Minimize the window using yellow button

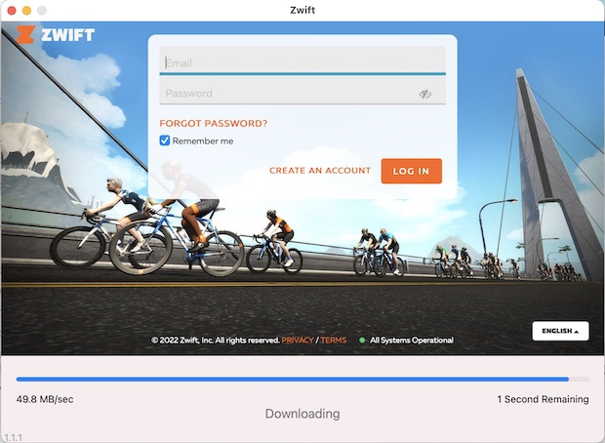pyautogui.click(x=26, y=9)
